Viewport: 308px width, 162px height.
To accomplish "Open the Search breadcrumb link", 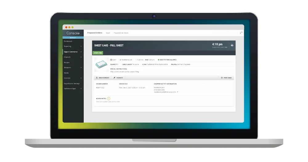I will 108,33.
